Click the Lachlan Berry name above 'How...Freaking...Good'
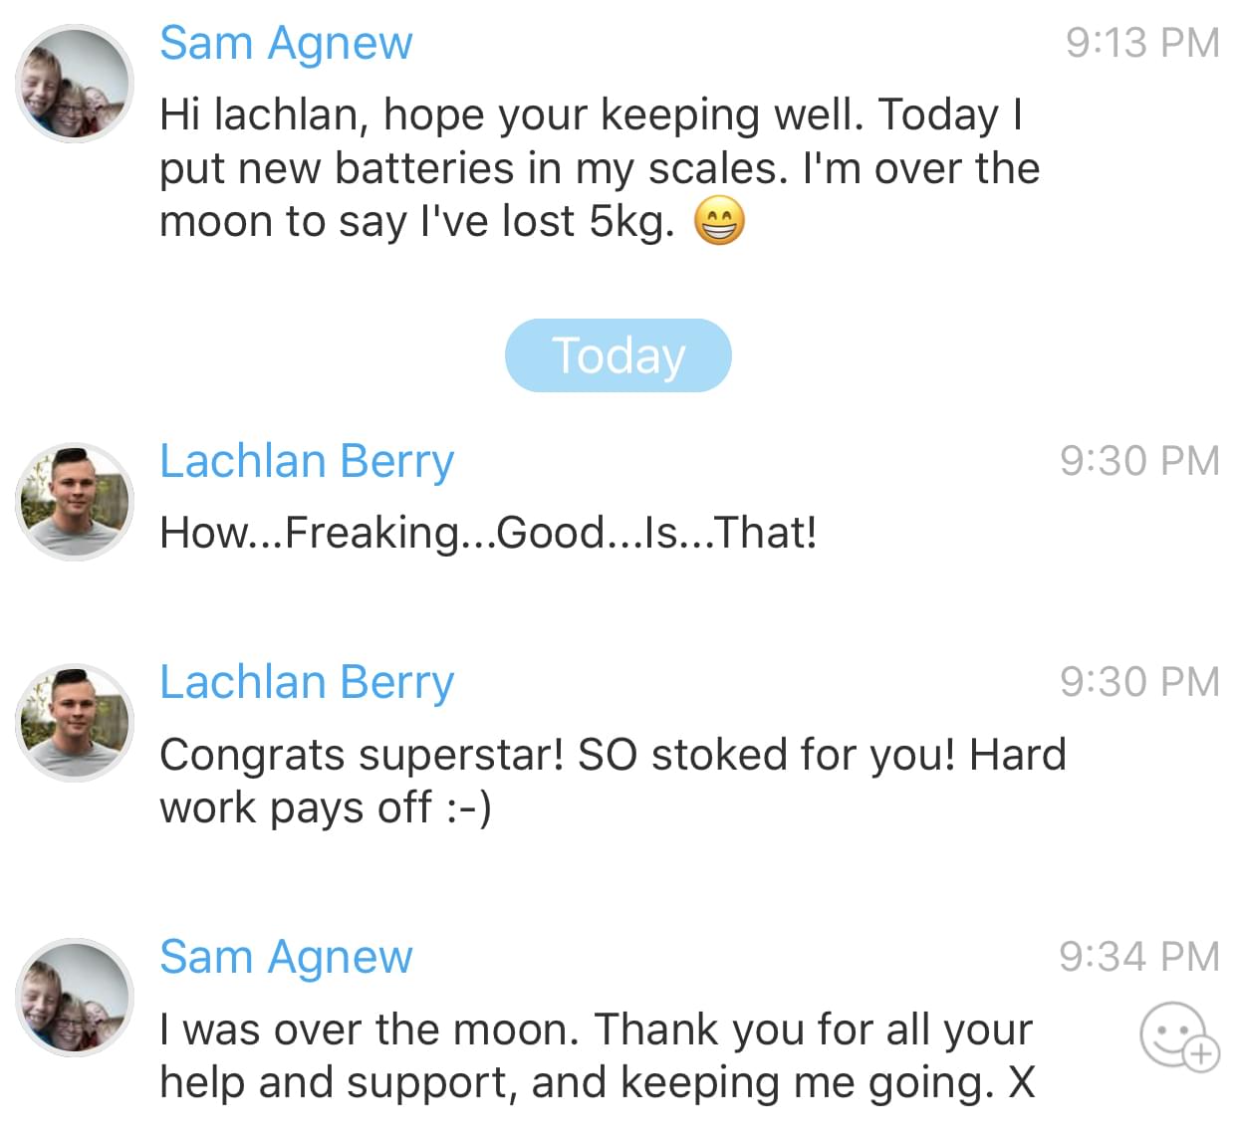 pos(307,462)
